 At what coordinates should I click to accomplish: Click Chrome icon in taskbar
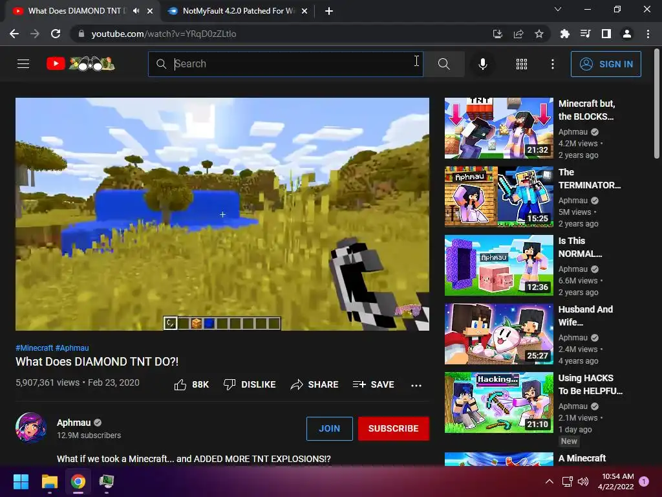[78, 481]
